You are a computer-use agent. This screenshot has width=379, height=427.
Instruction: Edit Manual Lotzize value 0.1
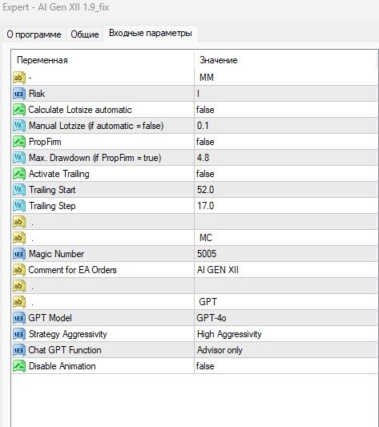(x=286, y=126)
